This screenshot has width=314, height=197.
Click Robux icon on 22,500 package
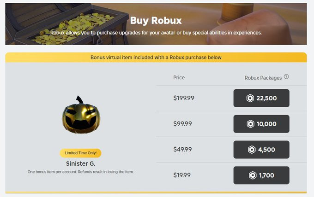pyautogui.click(x=251, y=98)
